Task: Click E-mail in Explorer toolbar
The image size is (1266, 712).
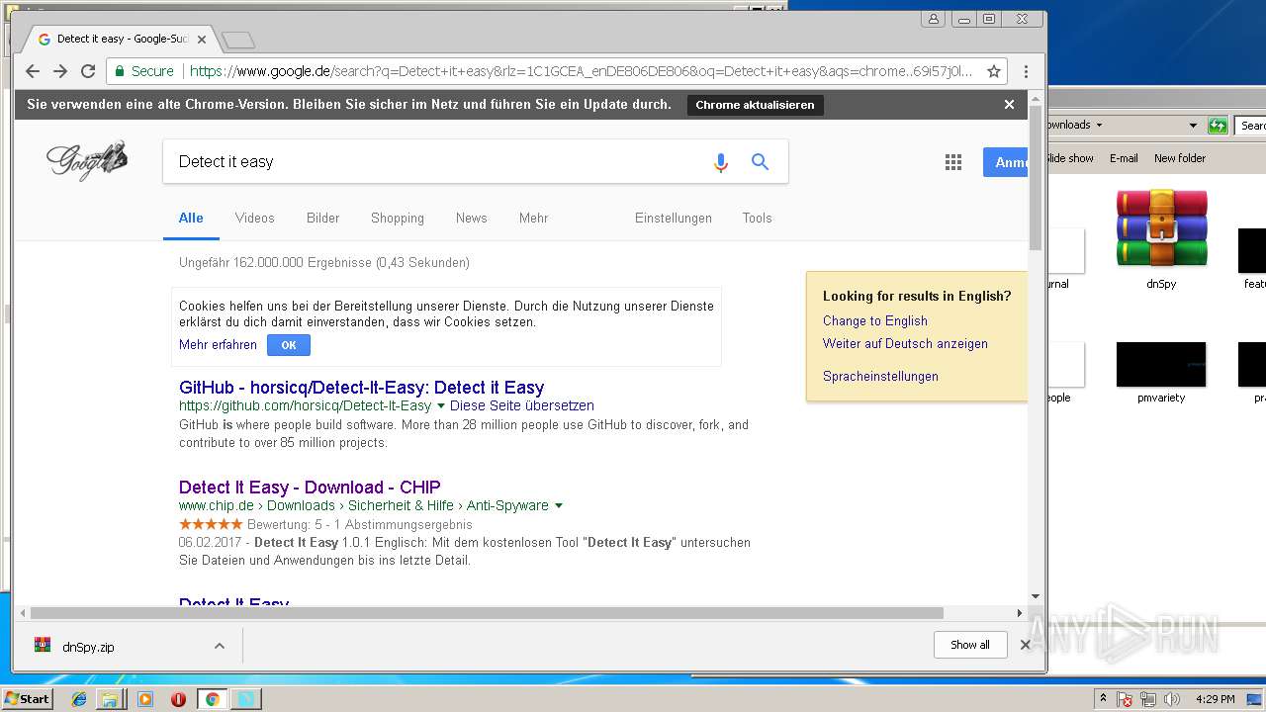Action: [x=1124, y=158]
